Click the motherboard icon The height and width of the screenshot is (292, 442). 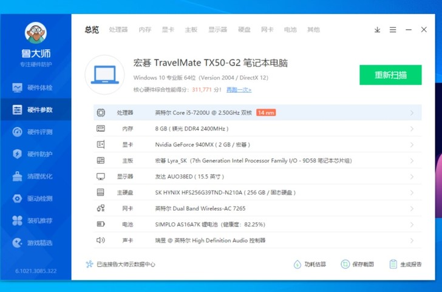(x=101, y=160)
